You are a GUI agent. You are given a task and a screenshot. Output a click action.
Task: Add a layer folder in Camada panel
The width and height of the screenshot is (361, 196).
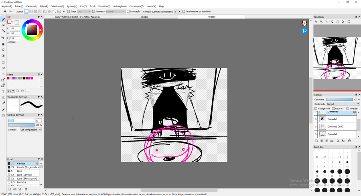pos(332,141)
